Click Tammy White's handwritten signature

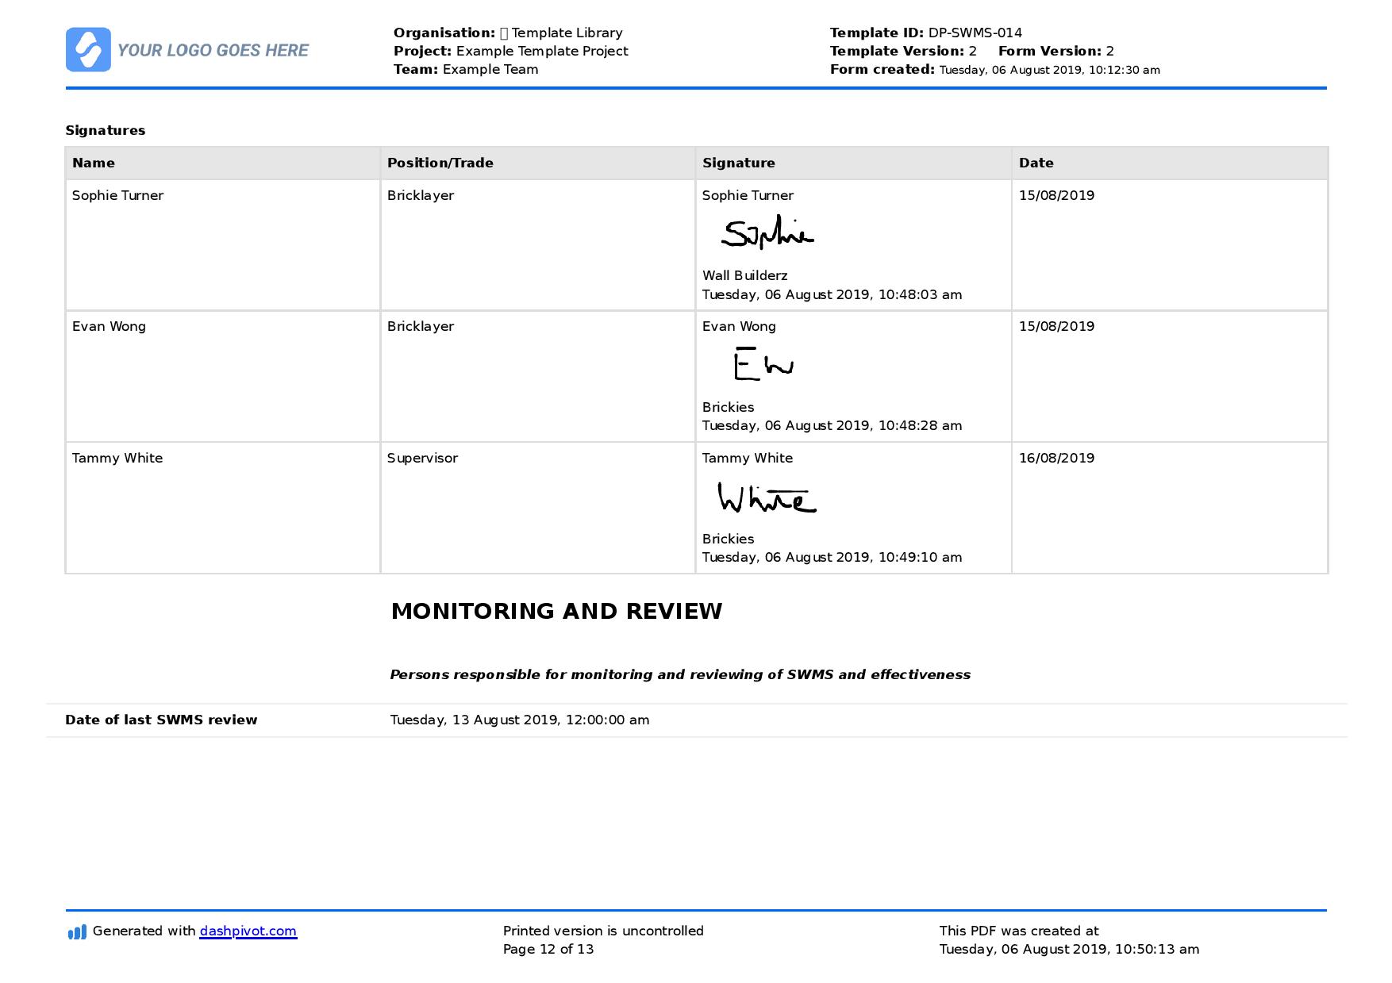coord(767,497)
